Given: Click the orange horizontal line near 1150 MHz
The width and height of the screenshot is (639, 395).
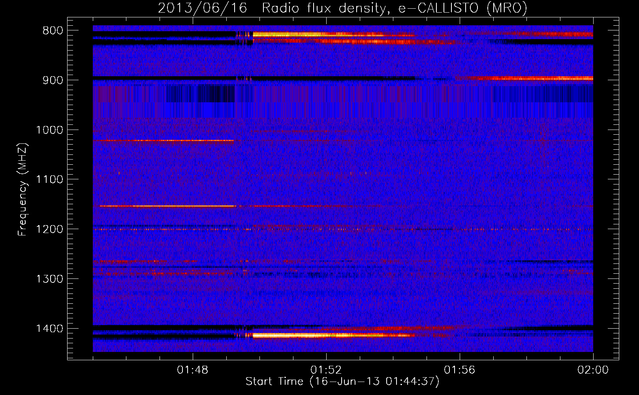Looking at the screenshot, I should pos(168,206).
